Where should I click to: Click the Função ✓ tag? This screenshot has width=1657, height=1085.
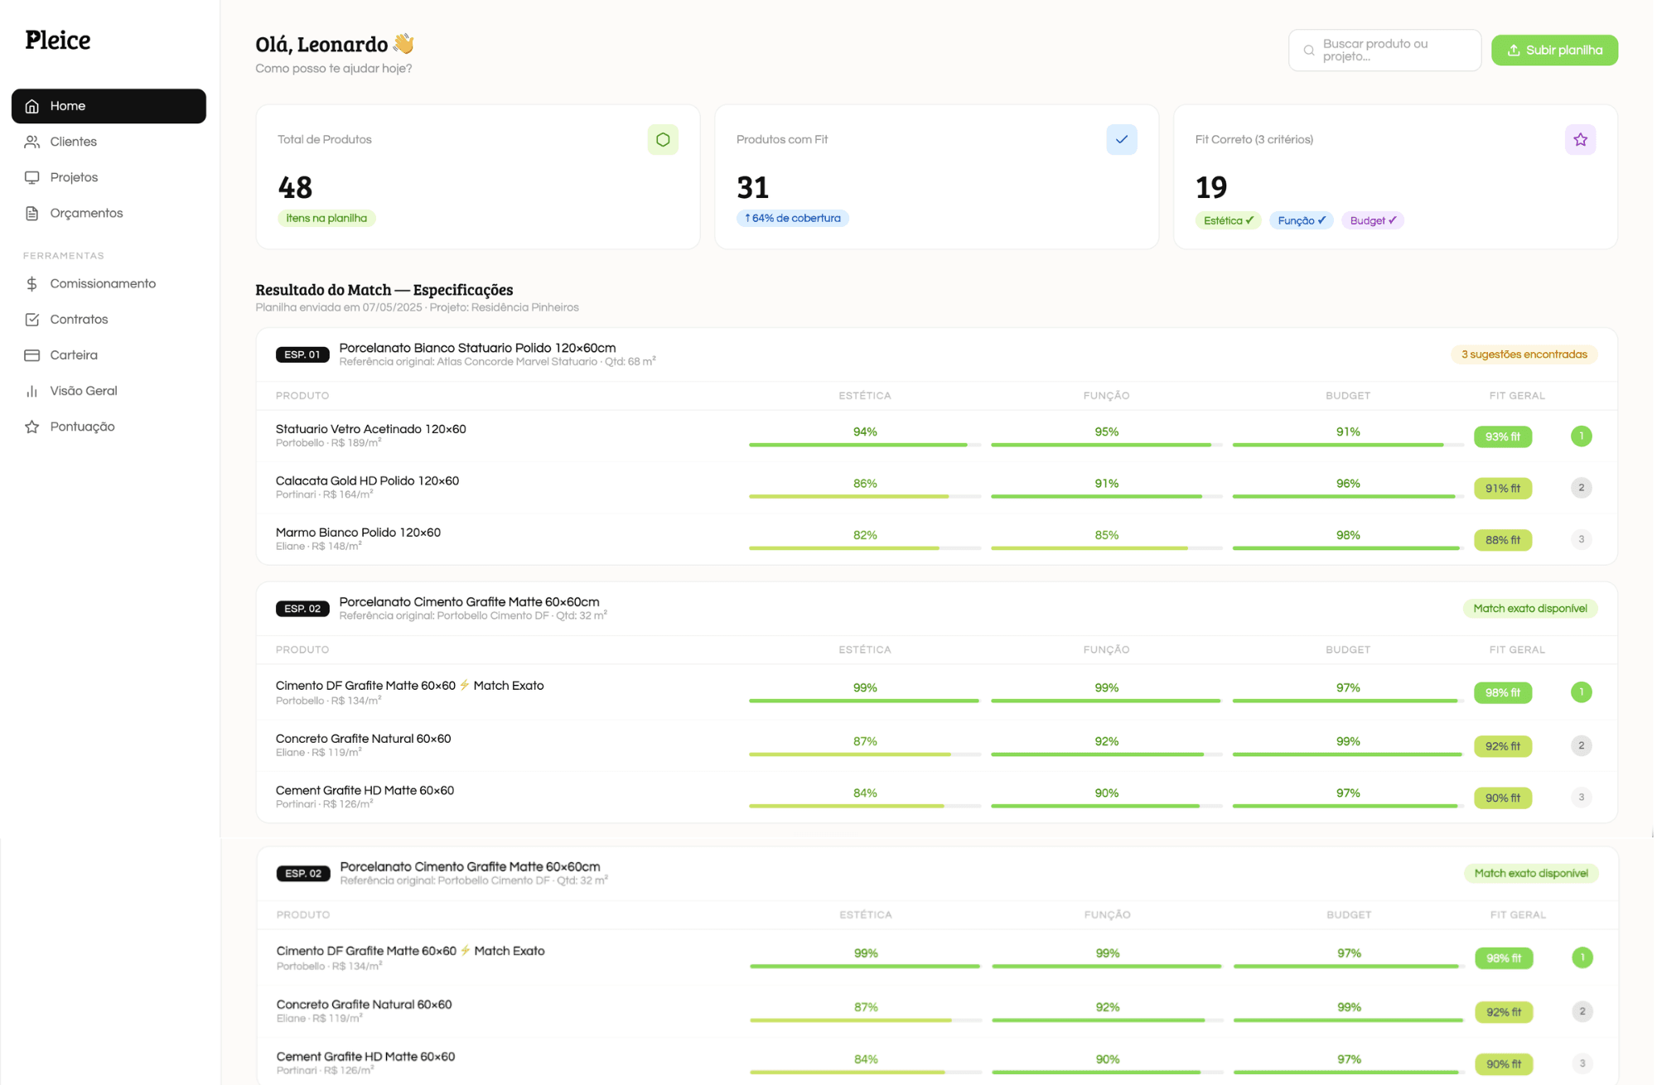point(1301,220)
